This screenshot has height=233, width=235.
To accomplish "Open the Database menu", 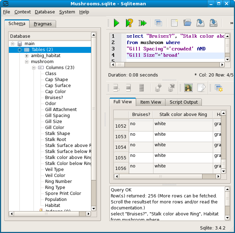I will click(44, 12).
